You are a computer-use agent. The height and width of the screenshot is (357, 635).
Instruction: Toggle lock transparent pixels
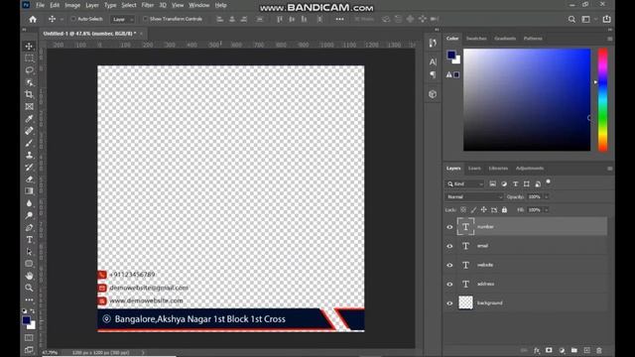pyautogui.click(x=463, y=209)
